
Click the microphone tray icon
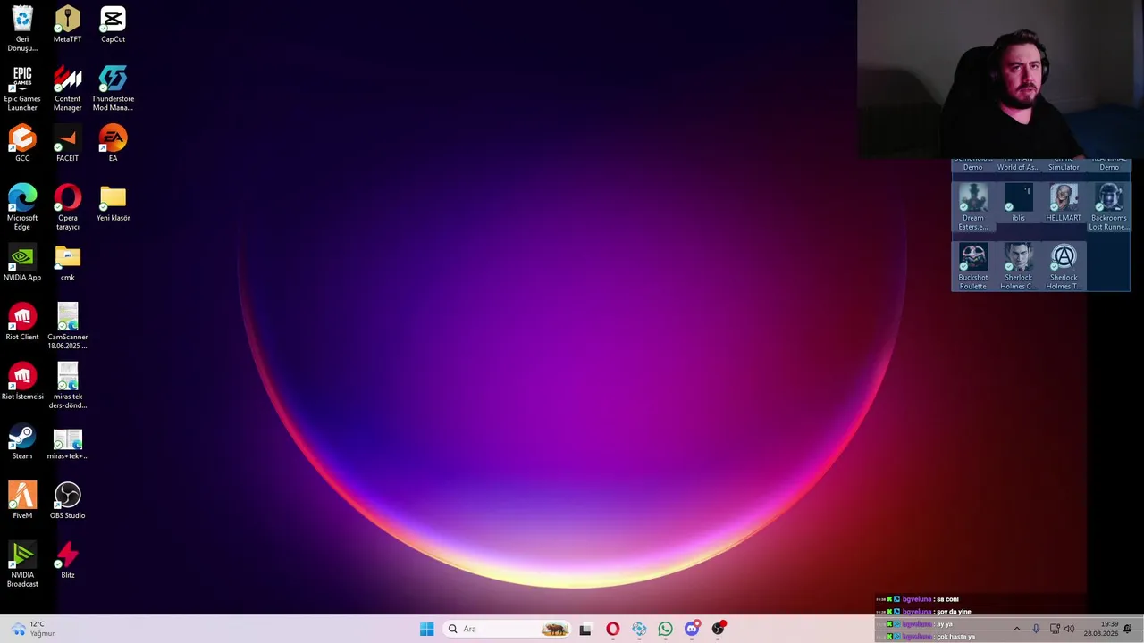point(1036,629)
